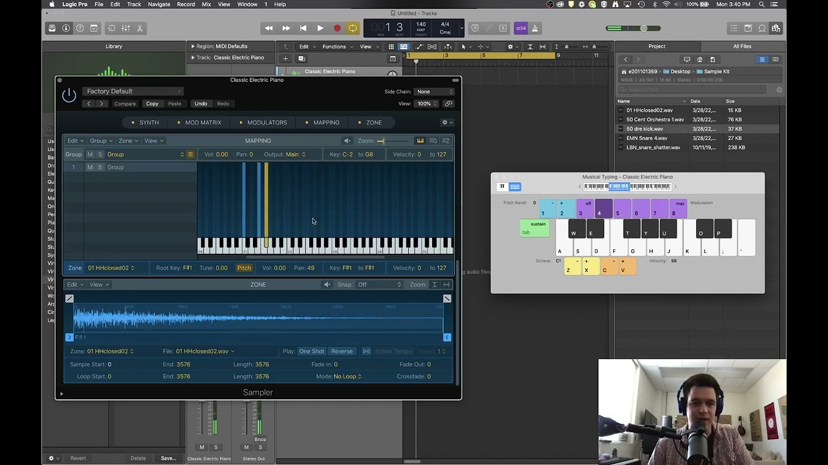Open the Inspector info icon
The image size is (828, 465).
coord(66,28)
